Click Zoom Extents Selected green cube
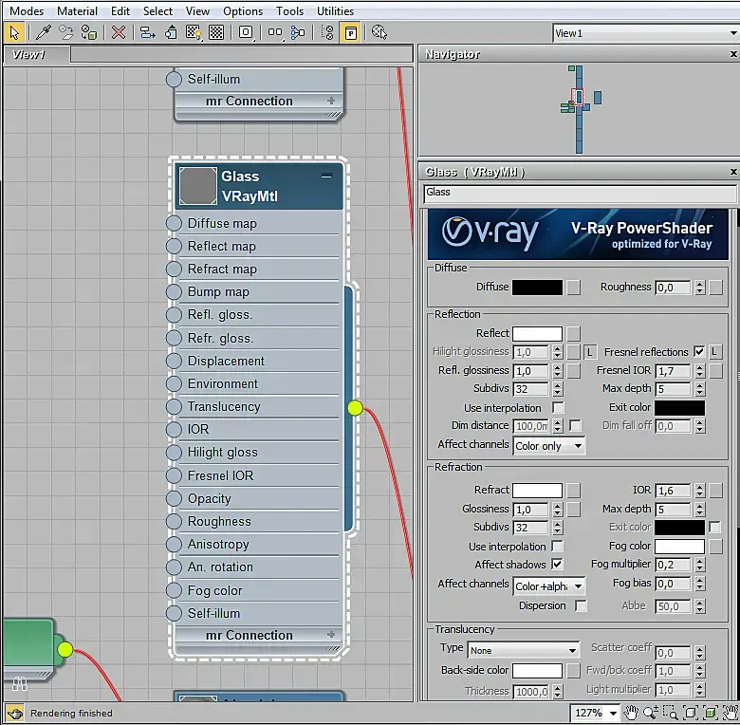This screenshot has height=725, width=740. (x=710, y=713)
